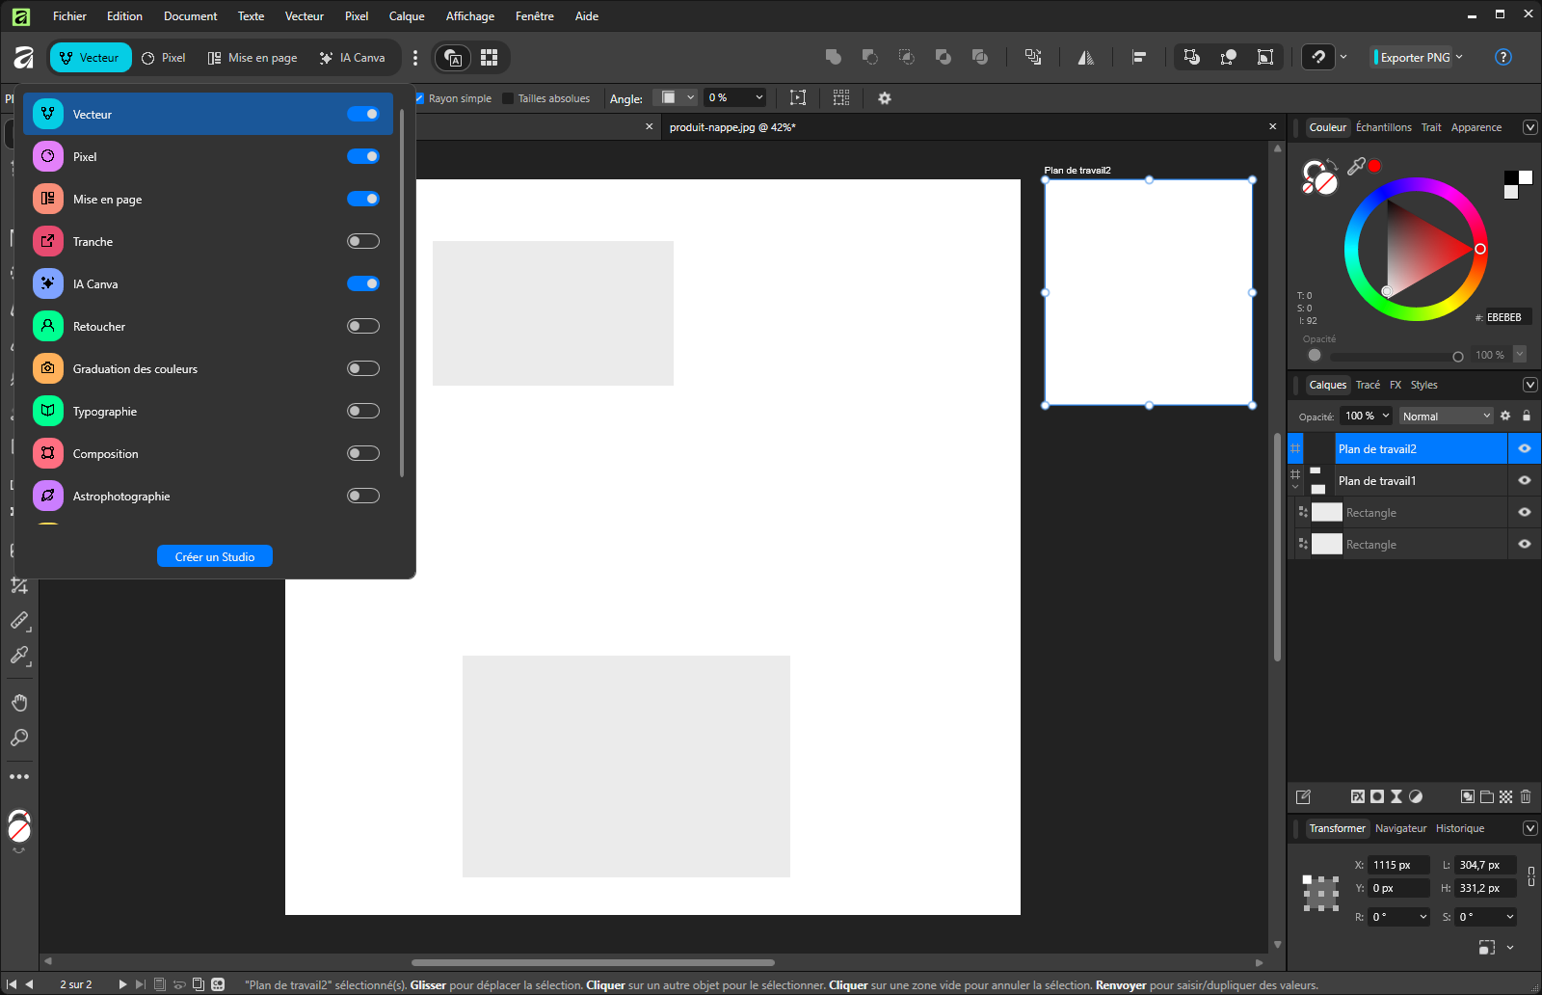Collapse the Plan de travail1 layer group

1295,488
